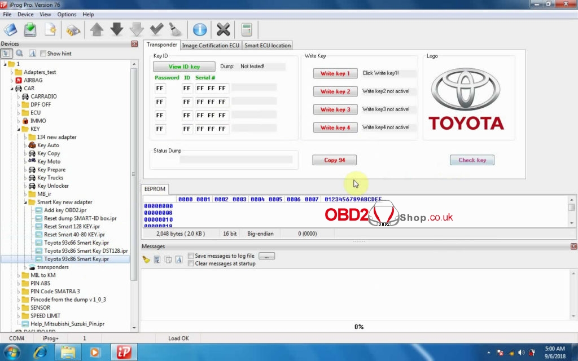Clear messages with the broom icon
This screenshot has width=578, height=361.
(146, 259)
